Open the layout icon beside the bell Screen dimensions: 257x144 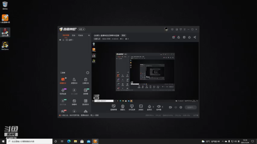point(184,37)
